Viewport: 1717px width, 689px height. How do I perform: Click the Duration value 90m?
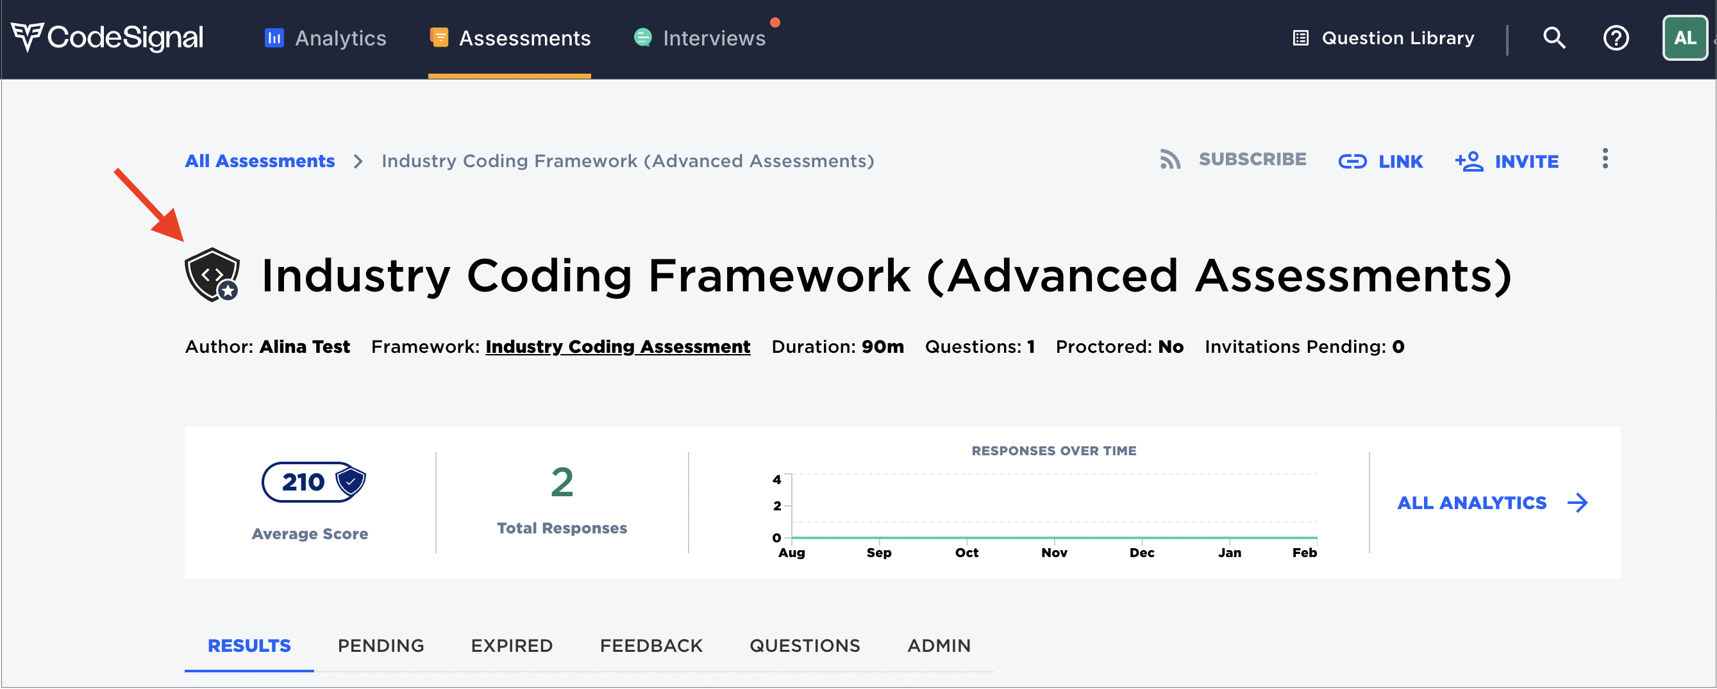(x=882, y=347)
